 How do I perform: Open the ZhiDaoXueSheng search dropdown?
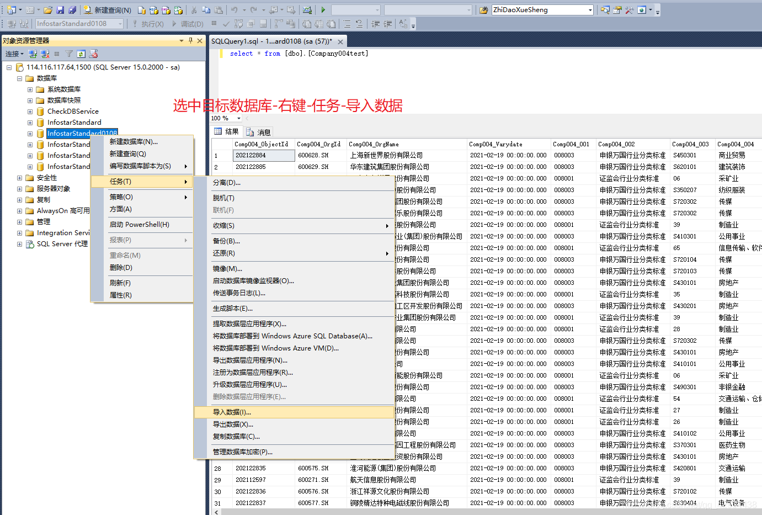coord(590,10)
